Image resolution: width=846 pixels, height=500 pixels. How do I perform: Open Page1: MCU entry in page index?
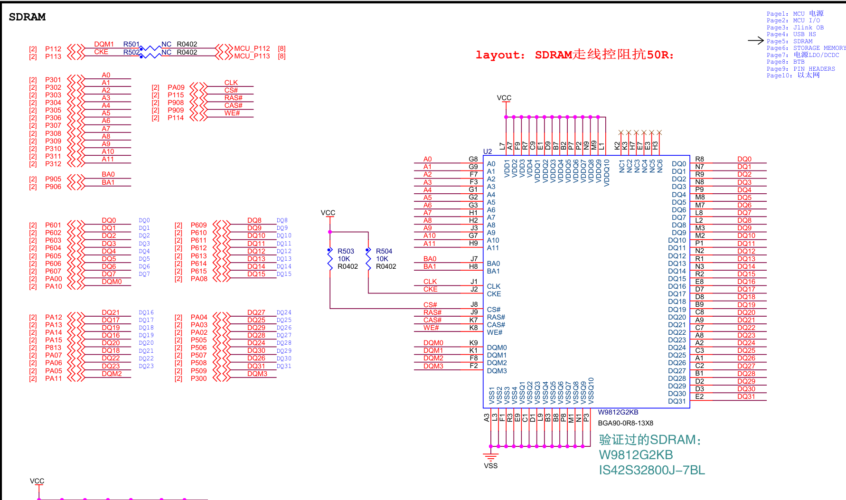[795, 14]
